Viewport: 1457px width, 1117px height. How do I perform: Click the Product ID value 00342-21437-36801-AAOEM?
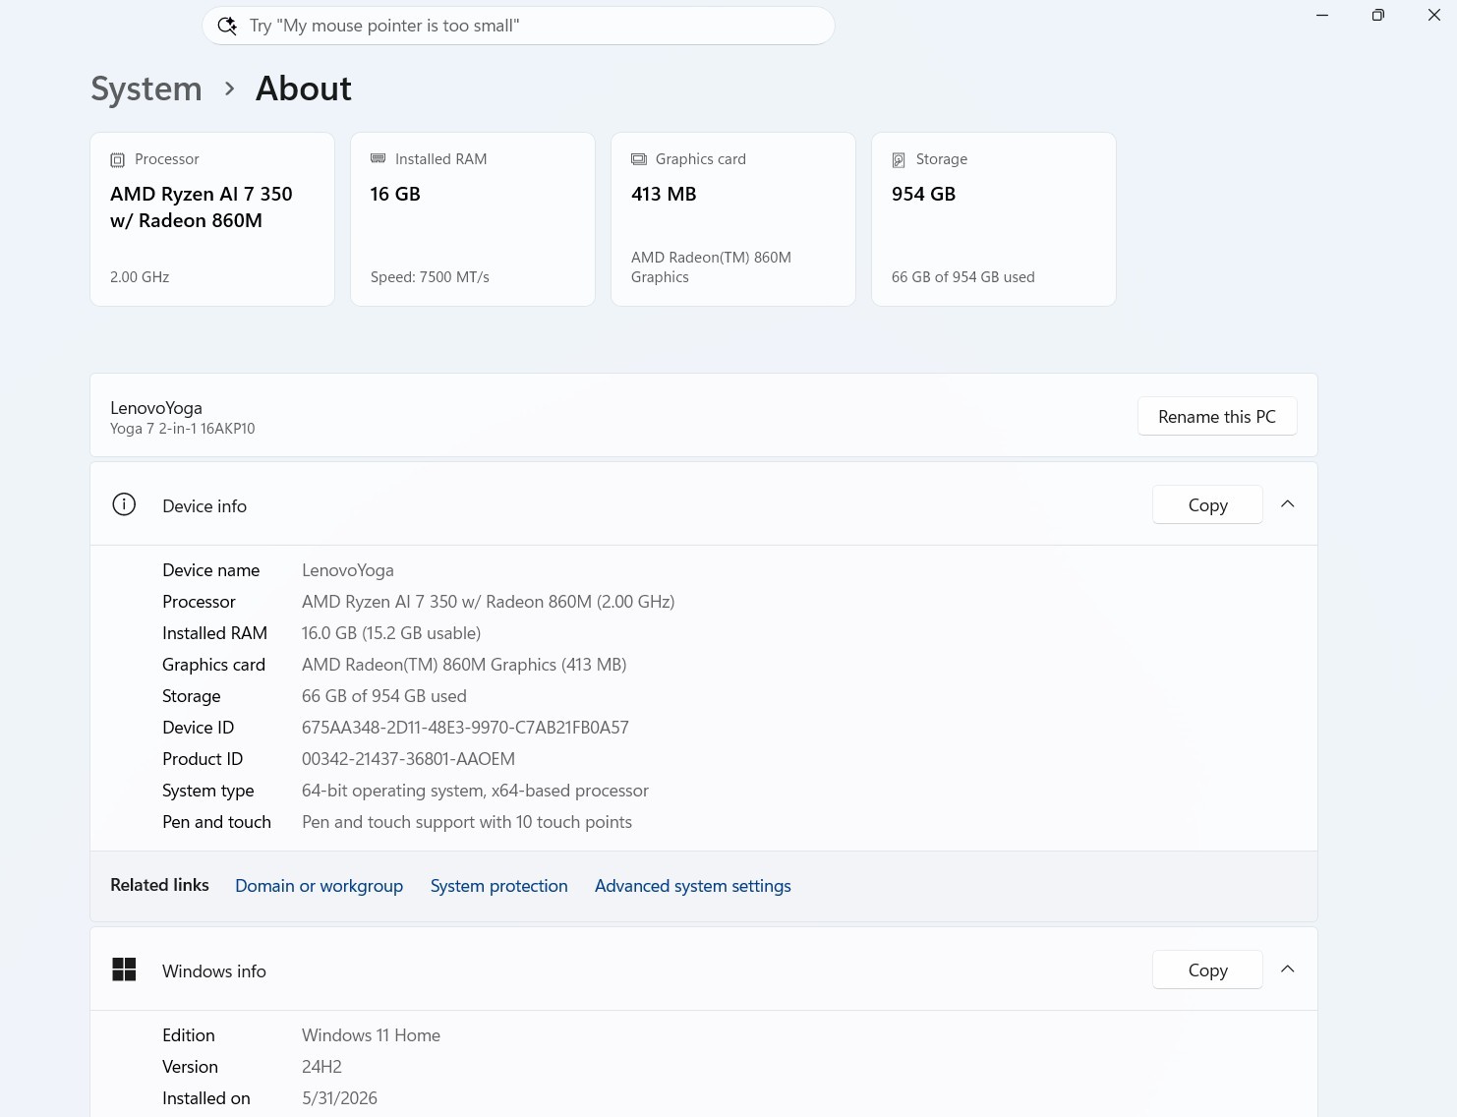click(x=408, y=759)
